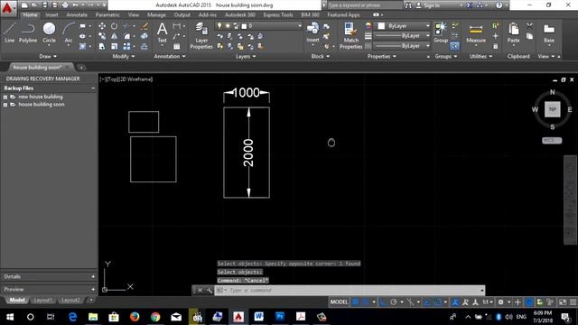Open the Output ribbon tab
Viewport: 578px width, 325px height.
coord(182,14)
